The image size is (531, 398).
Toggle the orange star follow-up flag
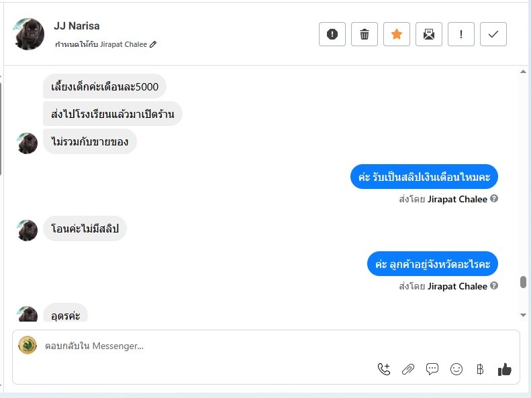(397, 34)
